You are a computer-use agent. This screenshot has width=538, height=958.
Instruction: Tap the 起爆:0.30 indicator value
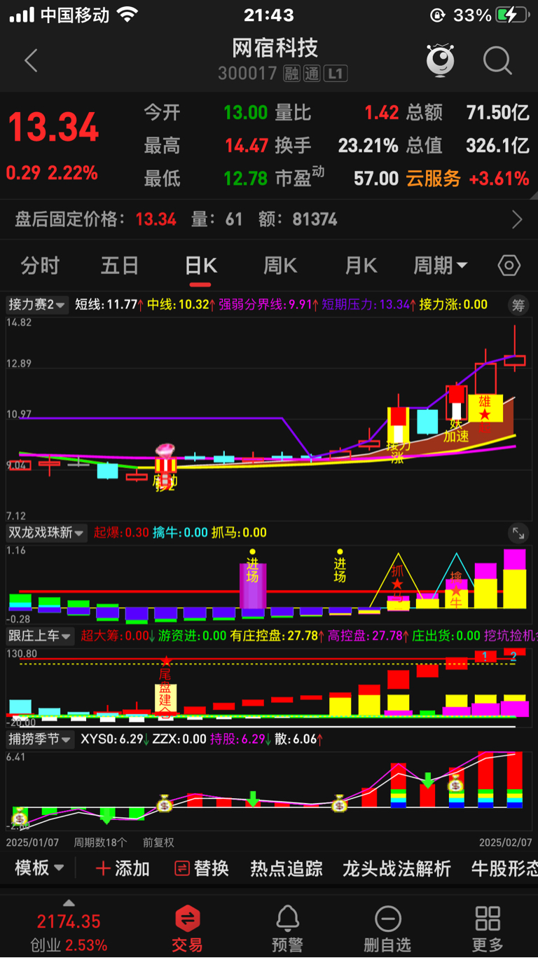point(121,533)
